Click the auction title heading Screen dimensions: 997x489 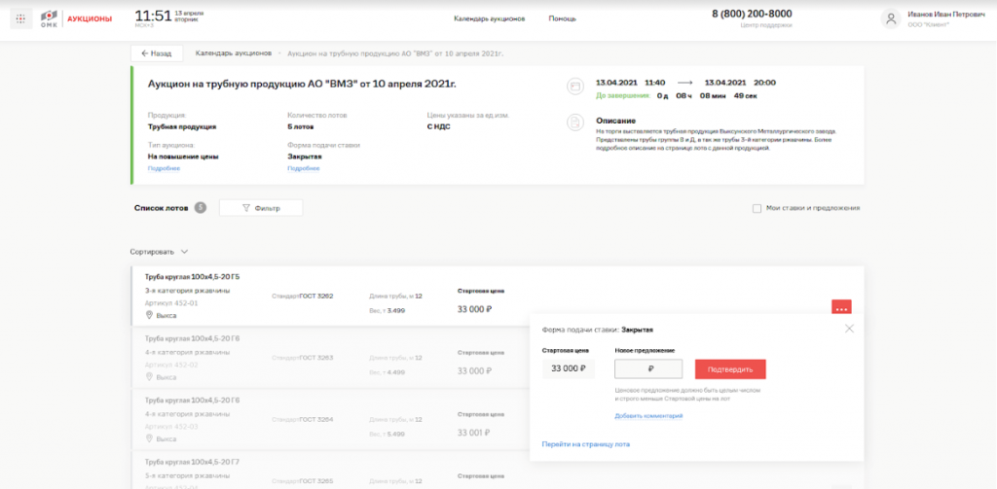point(302,84)
